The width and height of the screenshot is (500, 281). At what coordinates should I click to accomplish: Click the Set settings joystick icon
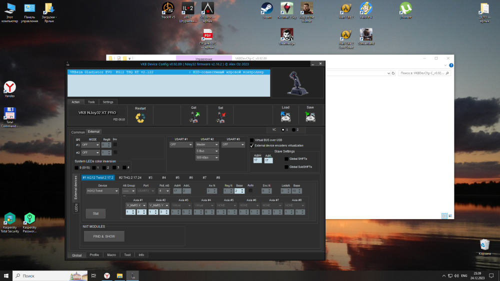[220, 117]
